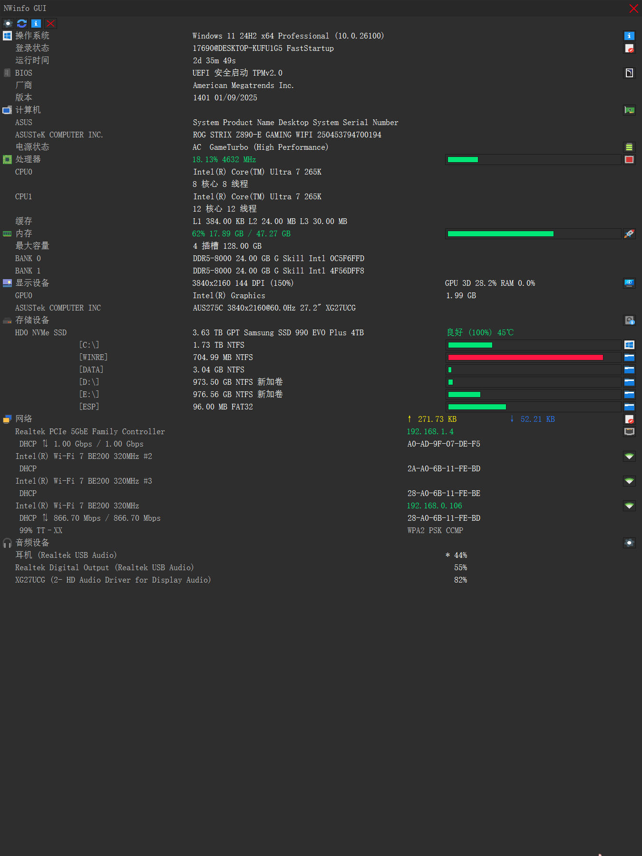642x856 pixels.
Task: Click the Wi-Fi icon for the BE200 320MHz adapter at 192.168.0.106
Action: coord(629,506)
